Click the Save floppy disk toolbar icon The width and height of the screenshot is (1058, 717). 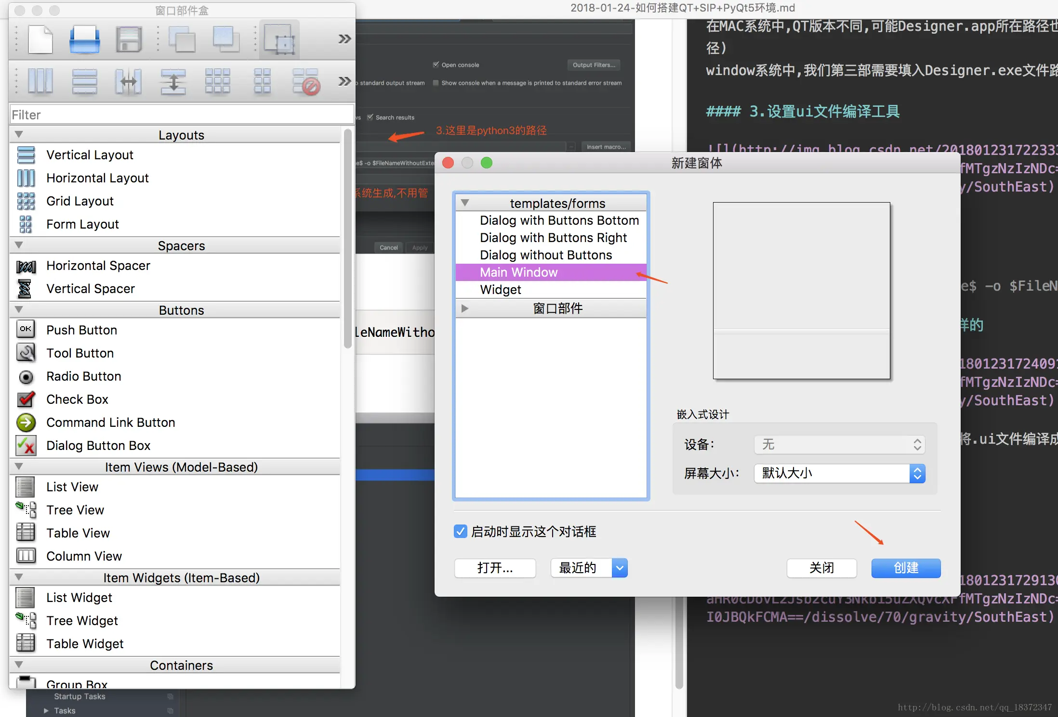point(128,39)
